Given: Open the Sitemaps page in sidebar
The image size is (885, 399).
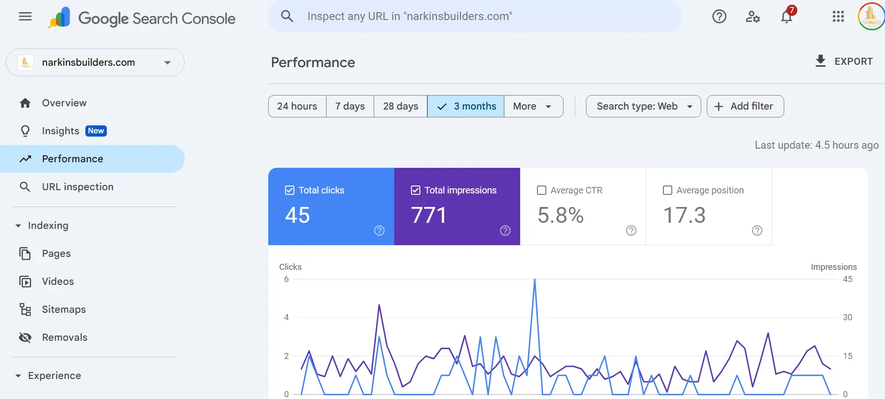Looking at the screenshot, I should (64, 310).
